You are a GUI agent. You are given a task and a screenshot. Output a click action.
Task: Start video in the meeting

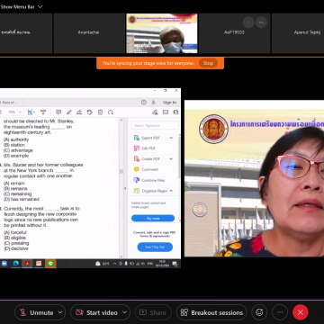pyautogui.click(x=96, y=312)
